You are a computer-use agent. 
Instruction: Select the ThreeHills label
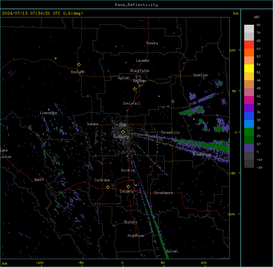pos(170,133)
